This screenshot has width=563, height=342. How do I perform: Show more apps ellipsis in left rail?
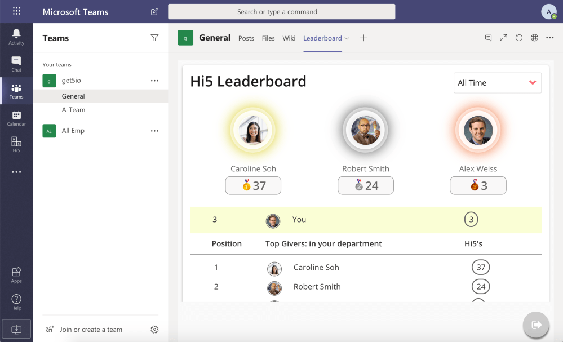(x=16, y=172)
